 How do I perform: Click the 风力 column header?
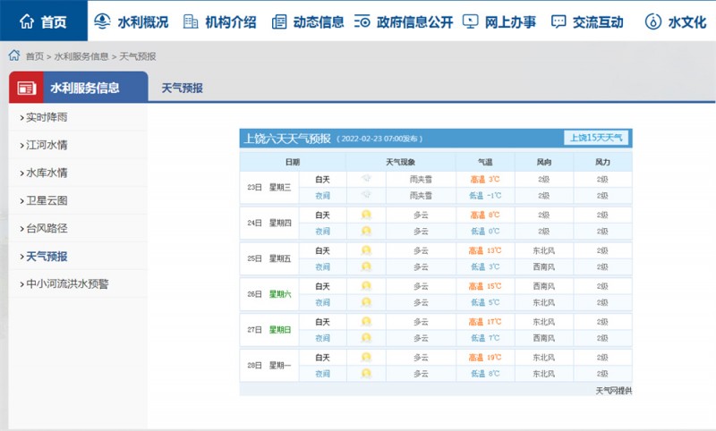(602, 162)
